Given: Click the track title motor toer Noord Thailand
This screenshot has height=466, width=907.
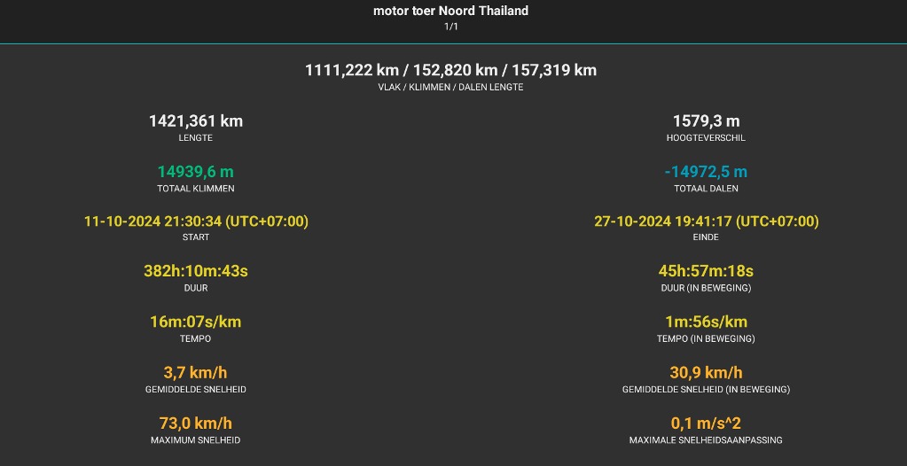Looking at the screenshot, I should (x=450, y=11).
